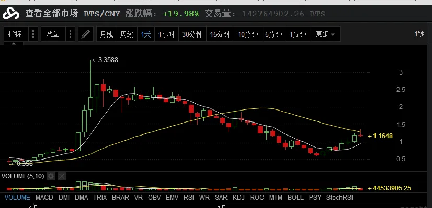This screenshot has width=432, height=208.
Task: Click the last candlestick on chart
Action: (x=361, y=134)
